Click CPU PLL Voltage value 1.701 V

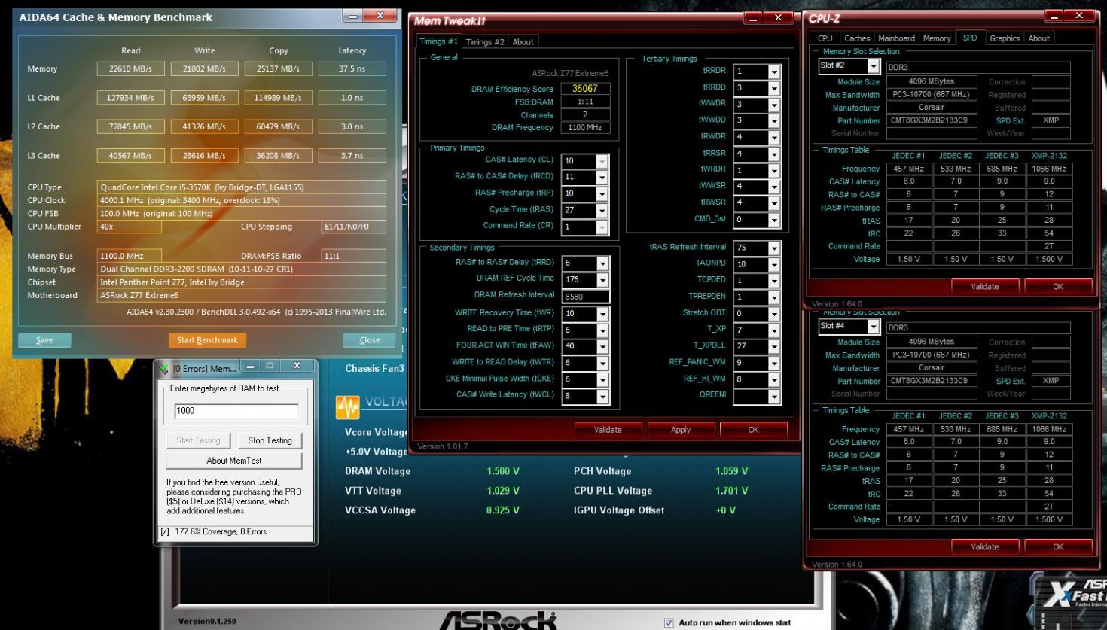click(731, 491)
